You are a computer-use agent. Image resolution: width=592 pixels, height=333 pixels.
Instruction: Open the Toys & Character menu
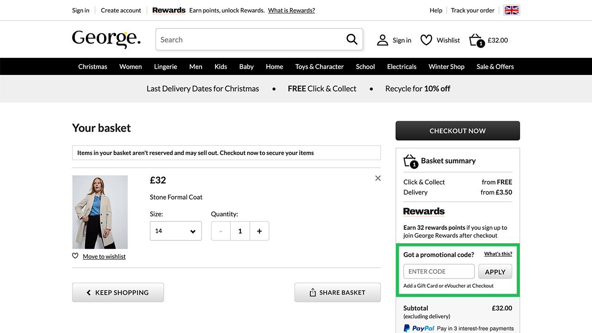[x=320, y=67]
